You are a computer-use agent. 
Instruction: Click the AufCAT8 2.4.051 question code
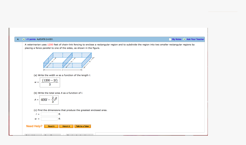[x=45, y=39]
